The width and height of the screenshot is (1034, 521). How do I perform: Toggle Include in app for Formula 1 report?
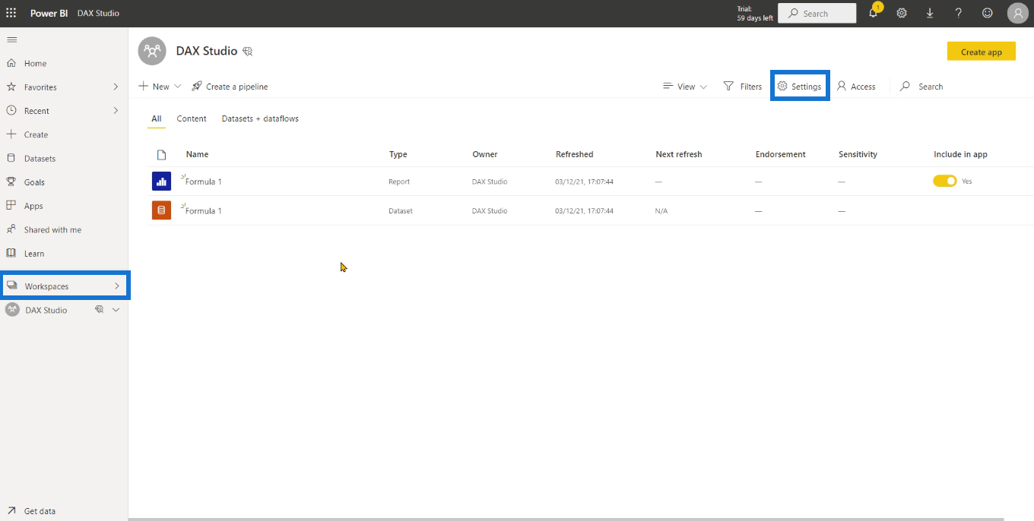click(x=945, y=181)
